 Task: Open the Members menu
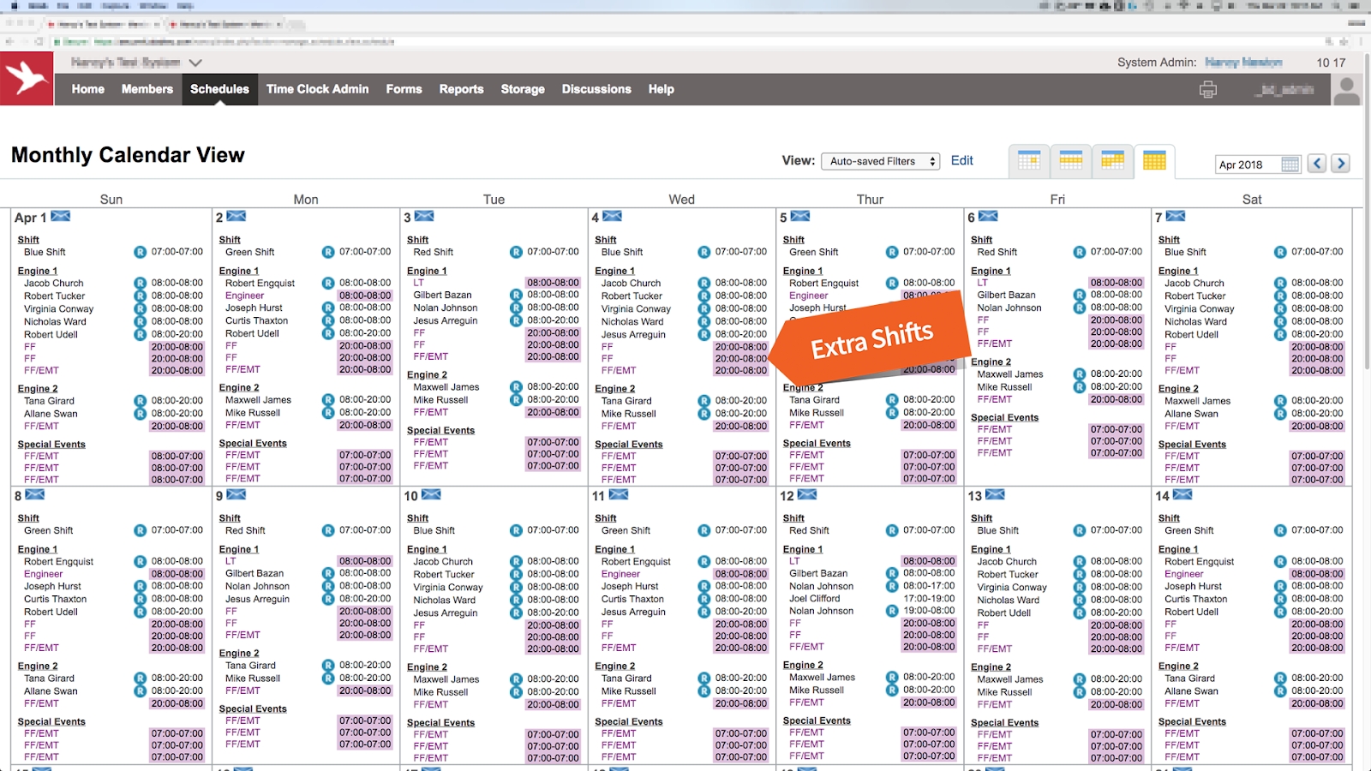[x=147, y=89]
